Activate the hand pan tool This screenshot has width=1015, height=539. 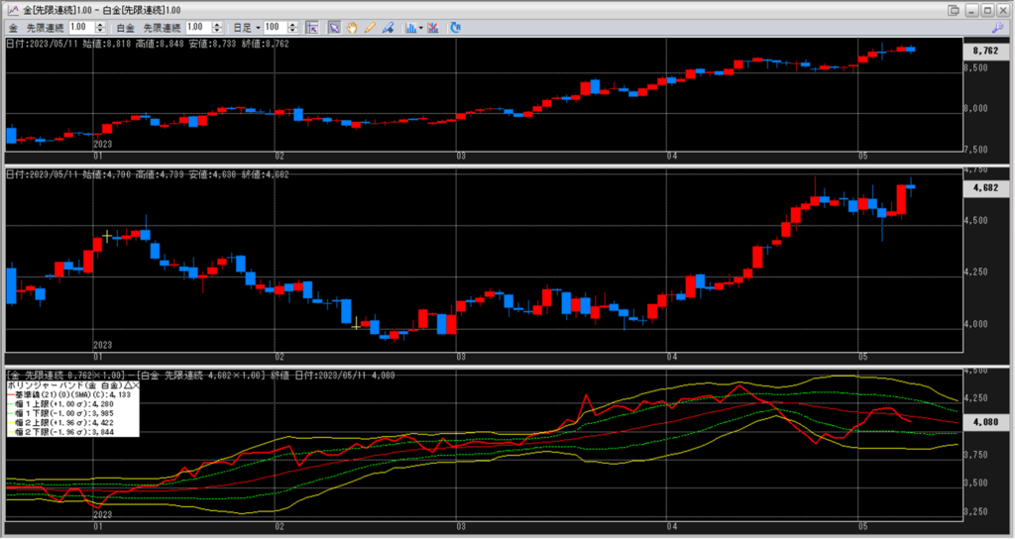click(352, 27)
